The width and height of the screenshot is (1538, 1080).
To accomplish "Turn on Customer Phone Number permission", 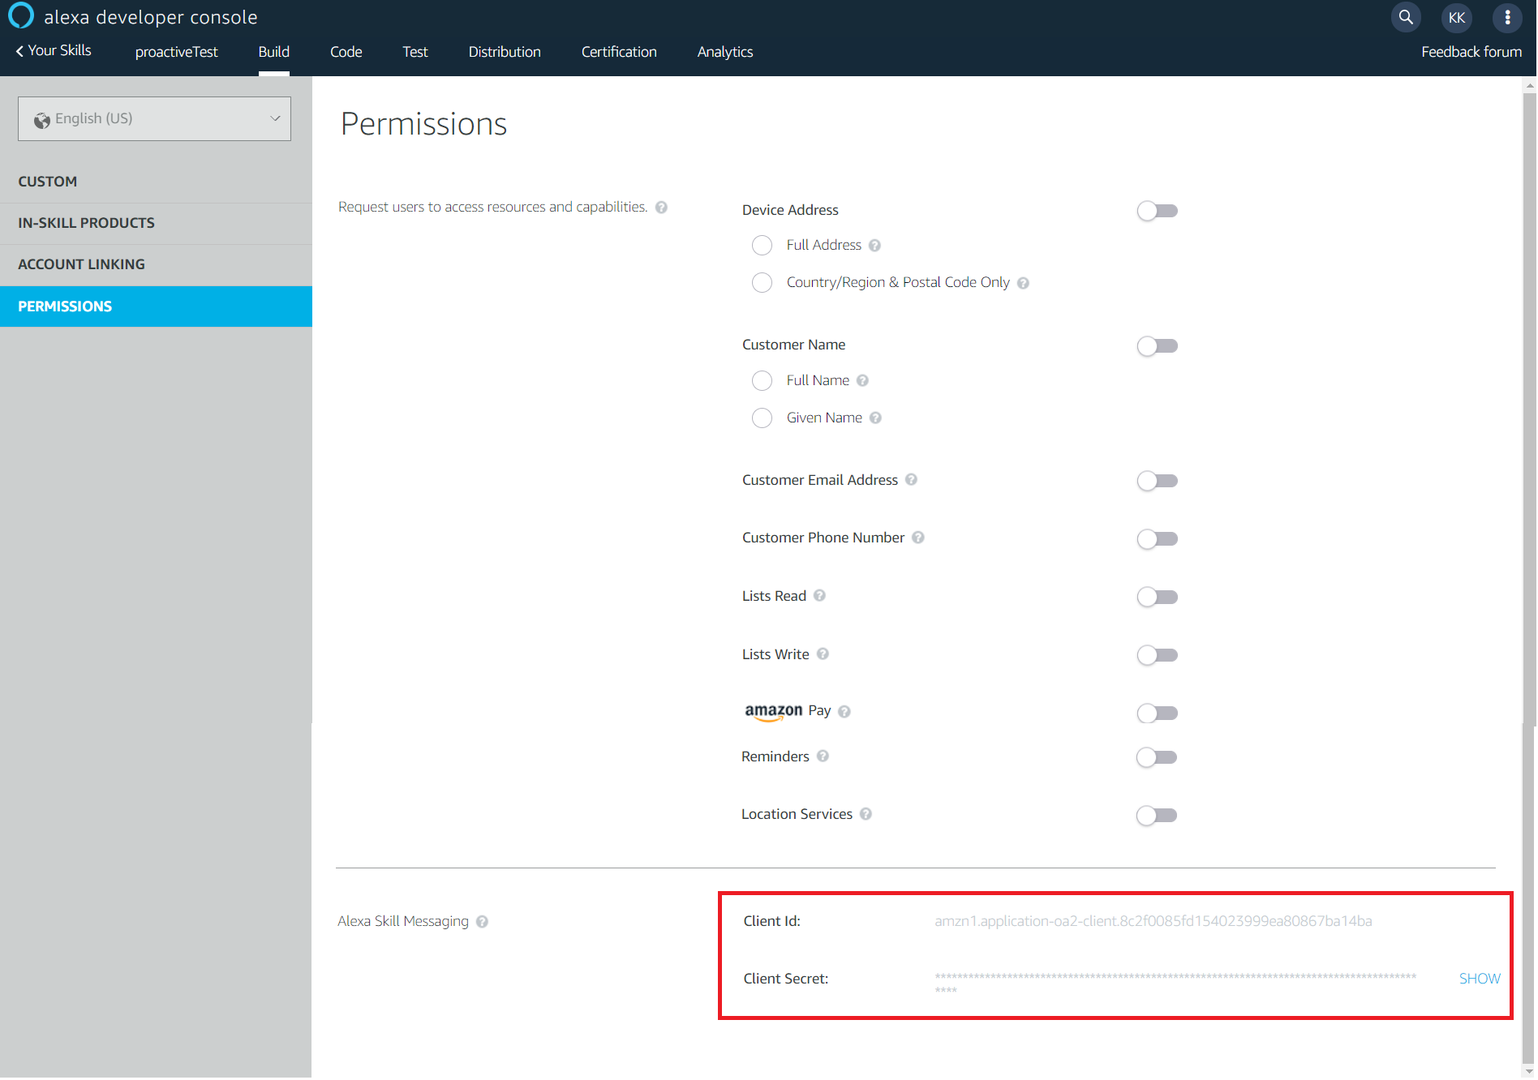I will click(1157, 539).
